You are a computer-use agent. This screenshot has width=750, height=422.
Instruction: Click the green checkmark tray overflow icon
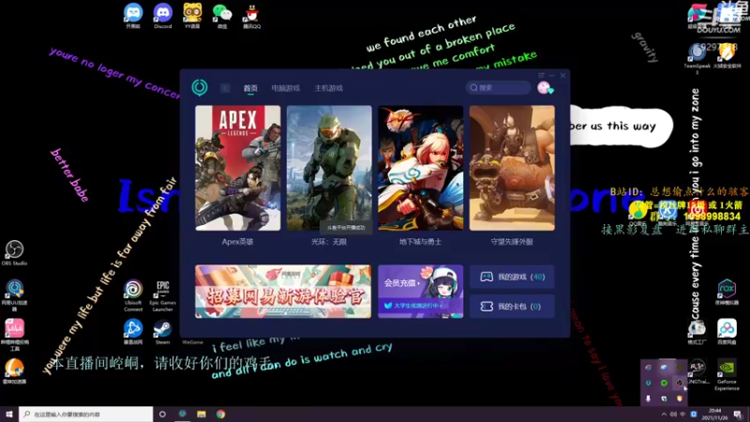click(x=664, y=383)
